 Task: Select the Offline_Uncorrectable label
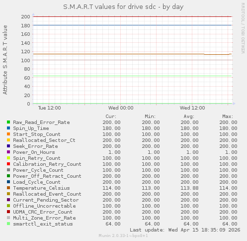[x=44, y=206]
